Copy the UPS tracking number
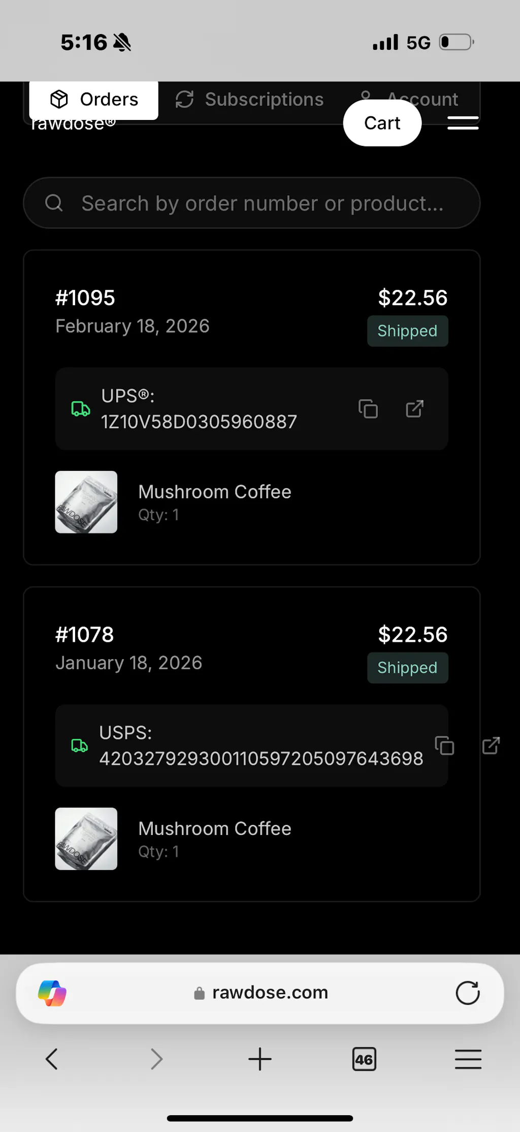The image size is (520, 1132). click(x=368, y=409)
